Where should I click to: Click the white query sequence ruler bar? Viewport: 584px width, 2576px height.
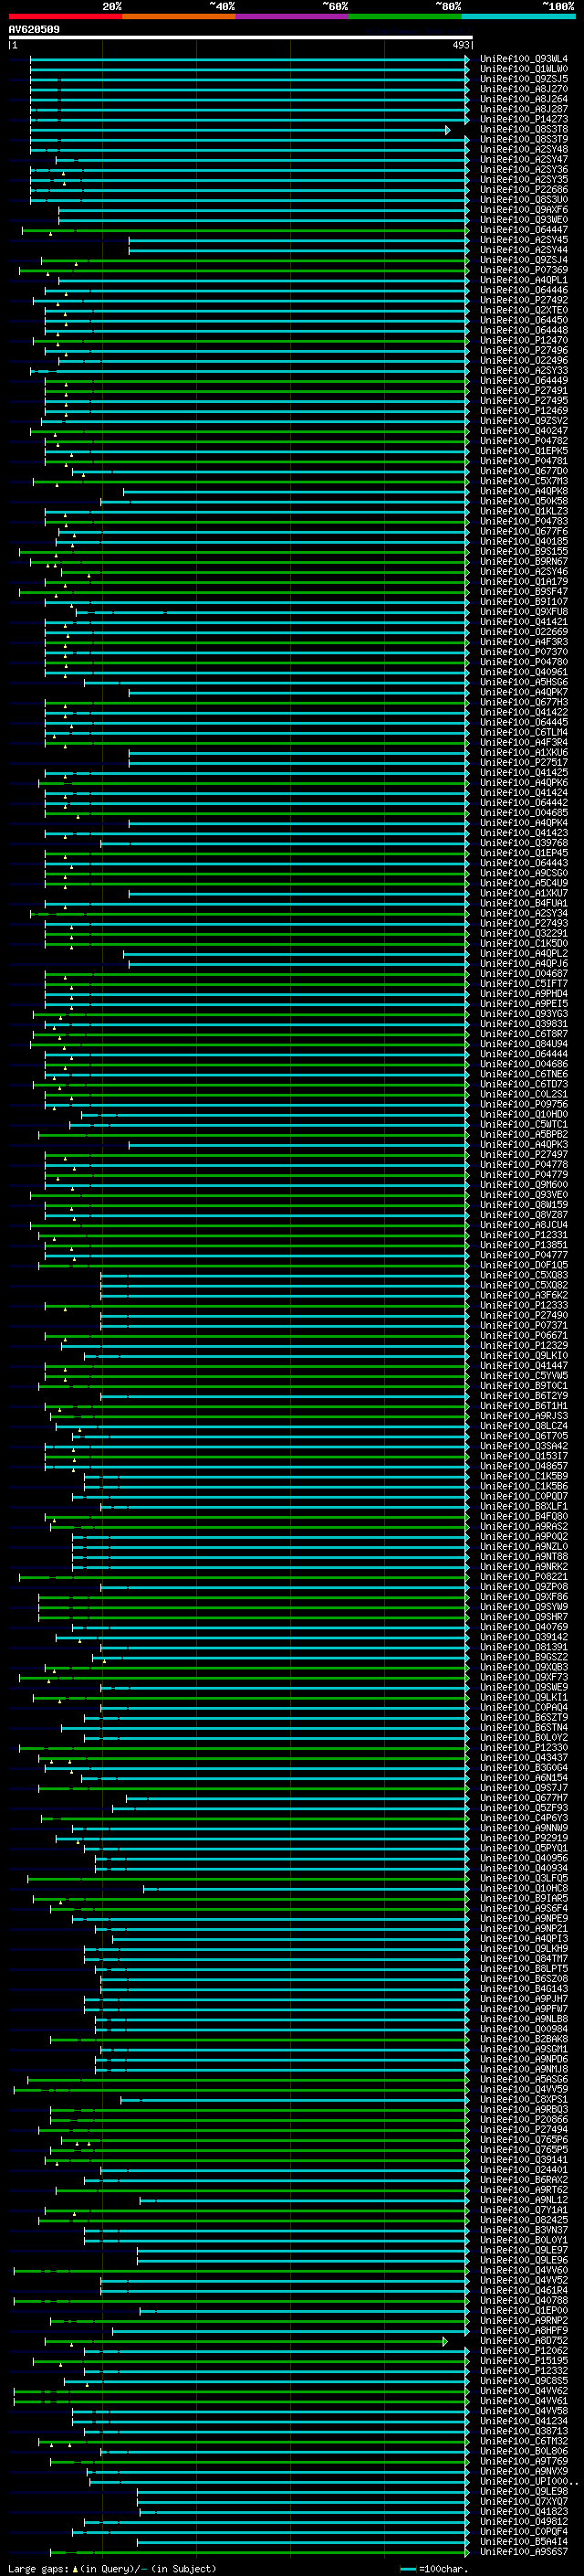pos(241,38)
